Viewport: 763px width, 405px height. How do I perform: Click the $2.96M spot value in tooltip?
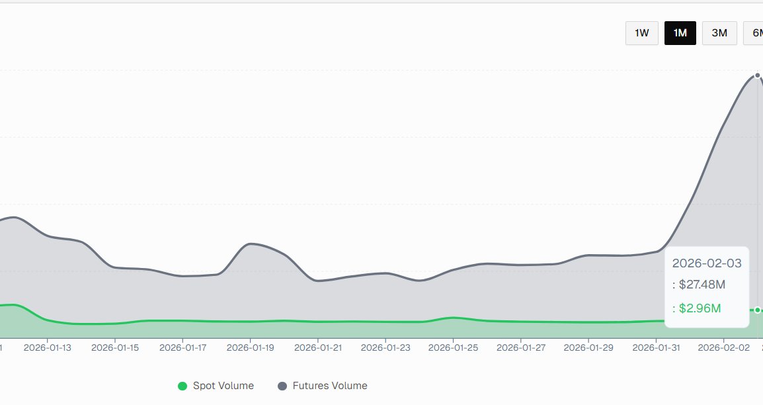tap(700, 308)
